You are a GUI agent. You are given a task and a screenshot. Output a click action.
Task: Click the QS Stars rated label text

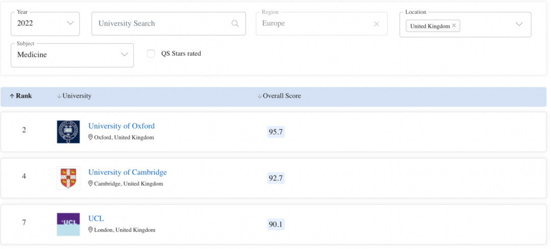click(x=181, y=54)
